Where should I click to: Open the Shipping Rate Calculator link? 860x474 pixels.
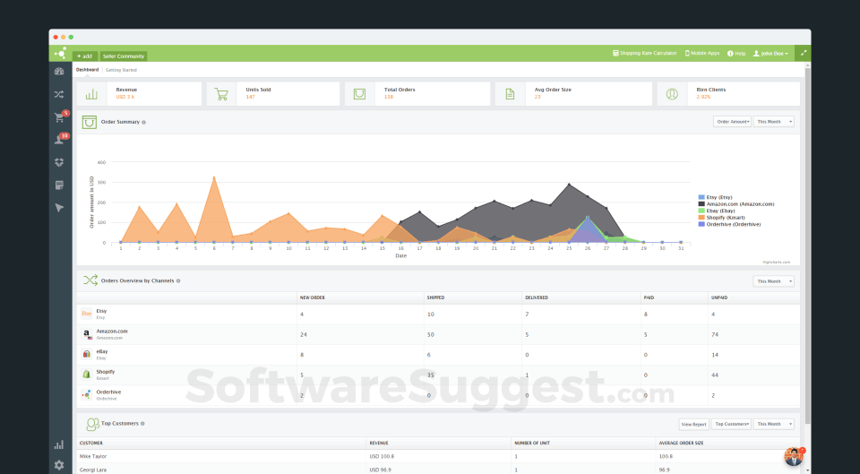645,53
